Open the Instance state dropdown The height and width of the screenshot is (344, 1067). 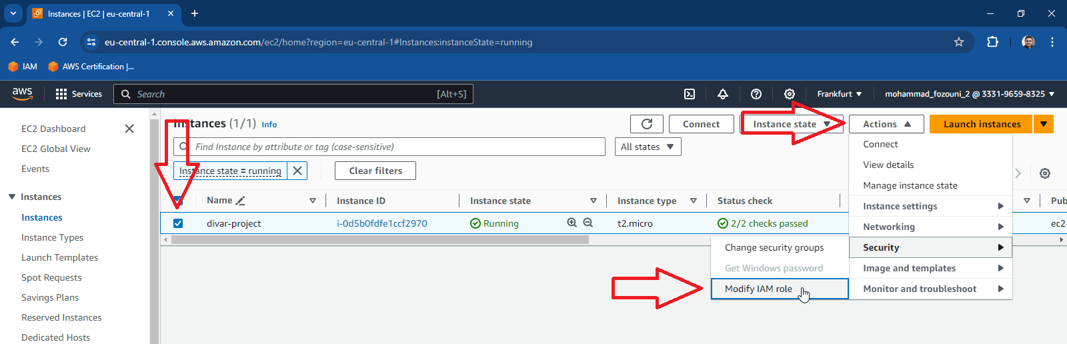[792, 124]
